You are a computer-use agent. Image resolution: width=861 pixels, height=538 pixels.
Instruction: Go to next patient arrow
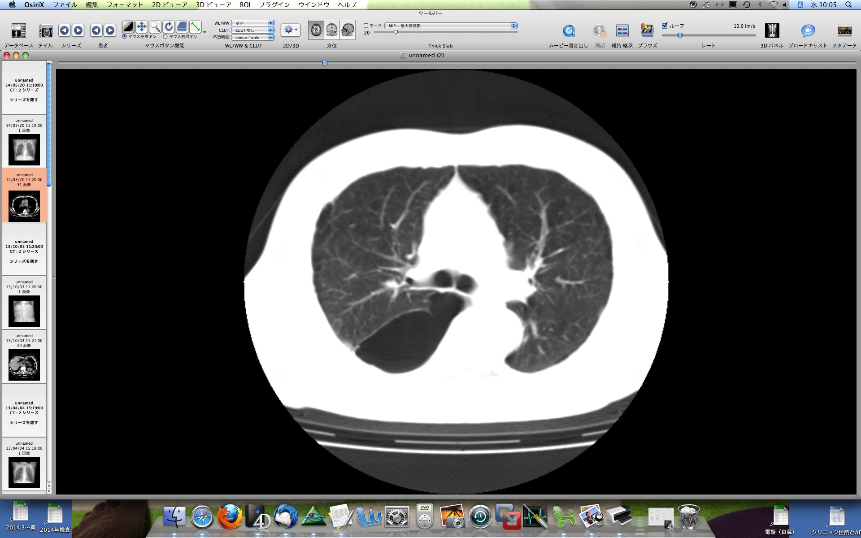tap(110, 30)
